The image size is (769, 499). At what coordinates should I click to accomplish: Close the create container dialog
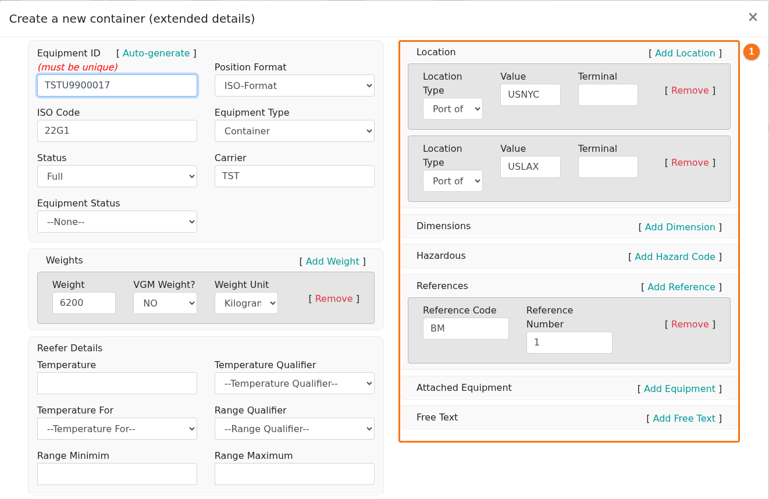tap(753, 17)
